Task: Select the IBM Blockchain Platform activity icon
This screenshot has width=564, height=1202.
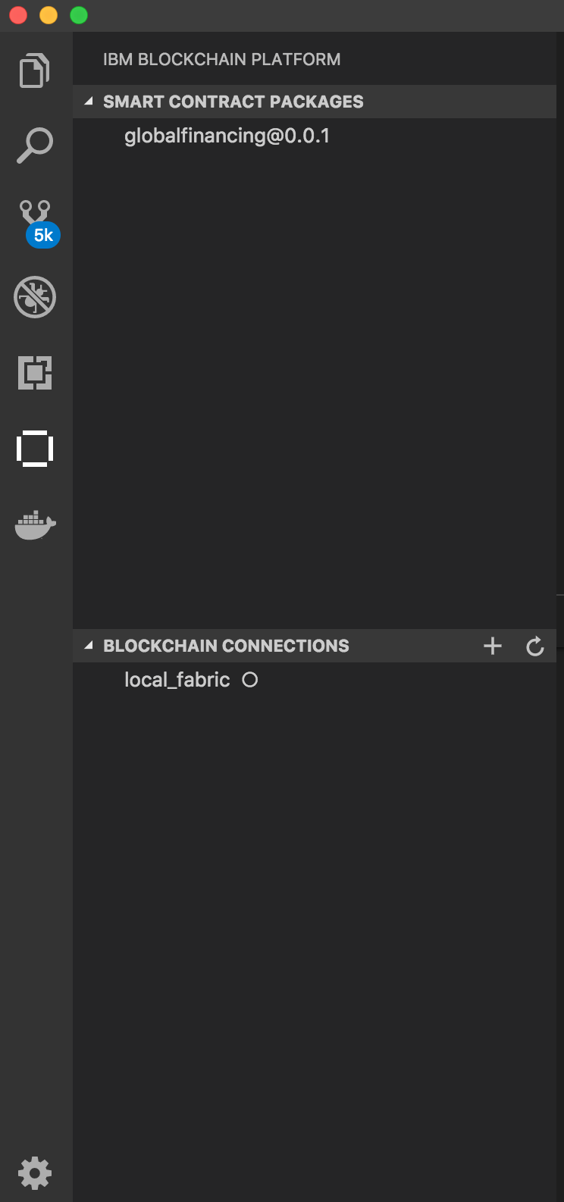Action: point(35,449)
